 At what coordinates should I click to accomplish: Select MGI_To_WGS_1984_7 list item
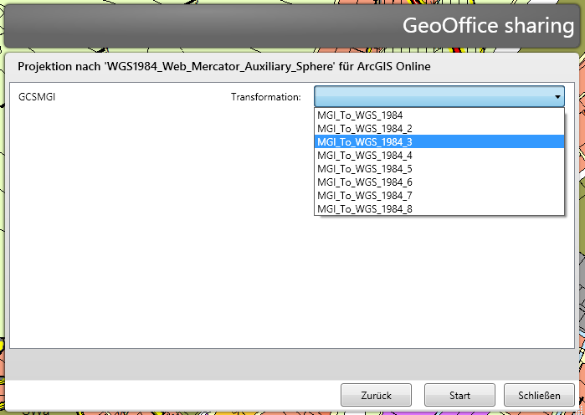pos(364,196)
